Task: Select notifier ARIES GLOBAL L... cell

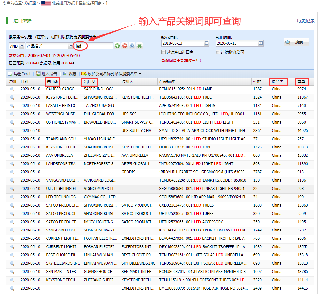Action: pos(137,164)
